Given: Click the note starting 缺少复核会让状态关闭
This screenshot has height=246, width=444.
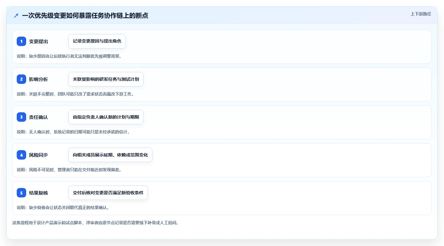Looking at the screenshot, I should (63, 208).
